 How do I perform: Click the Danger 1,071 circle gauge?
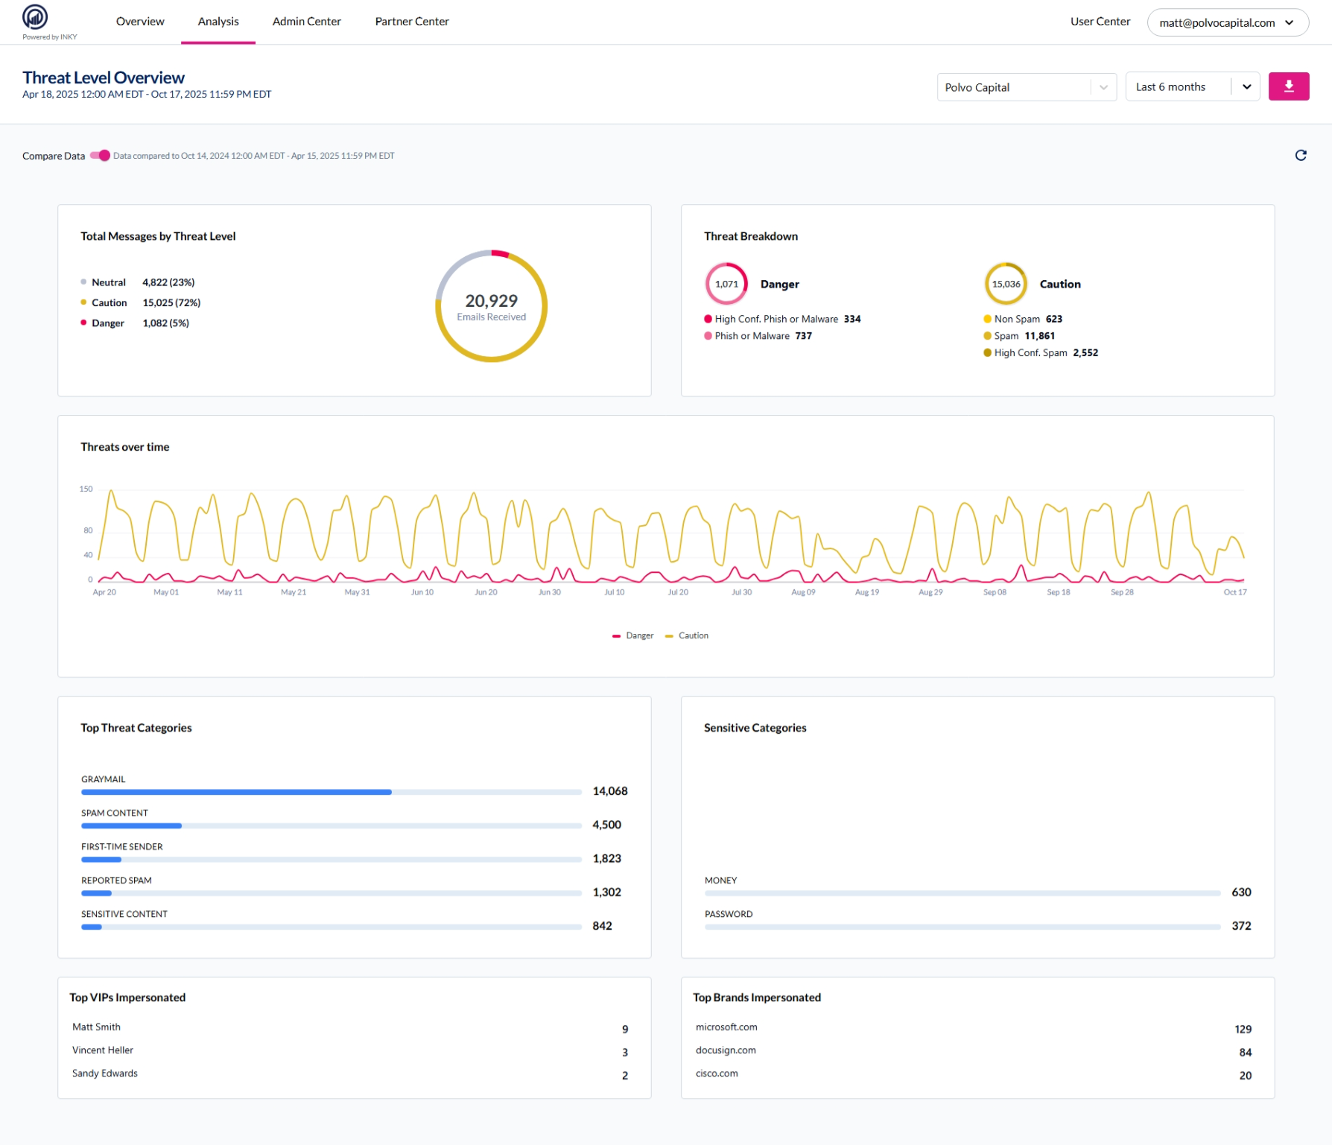726,284
